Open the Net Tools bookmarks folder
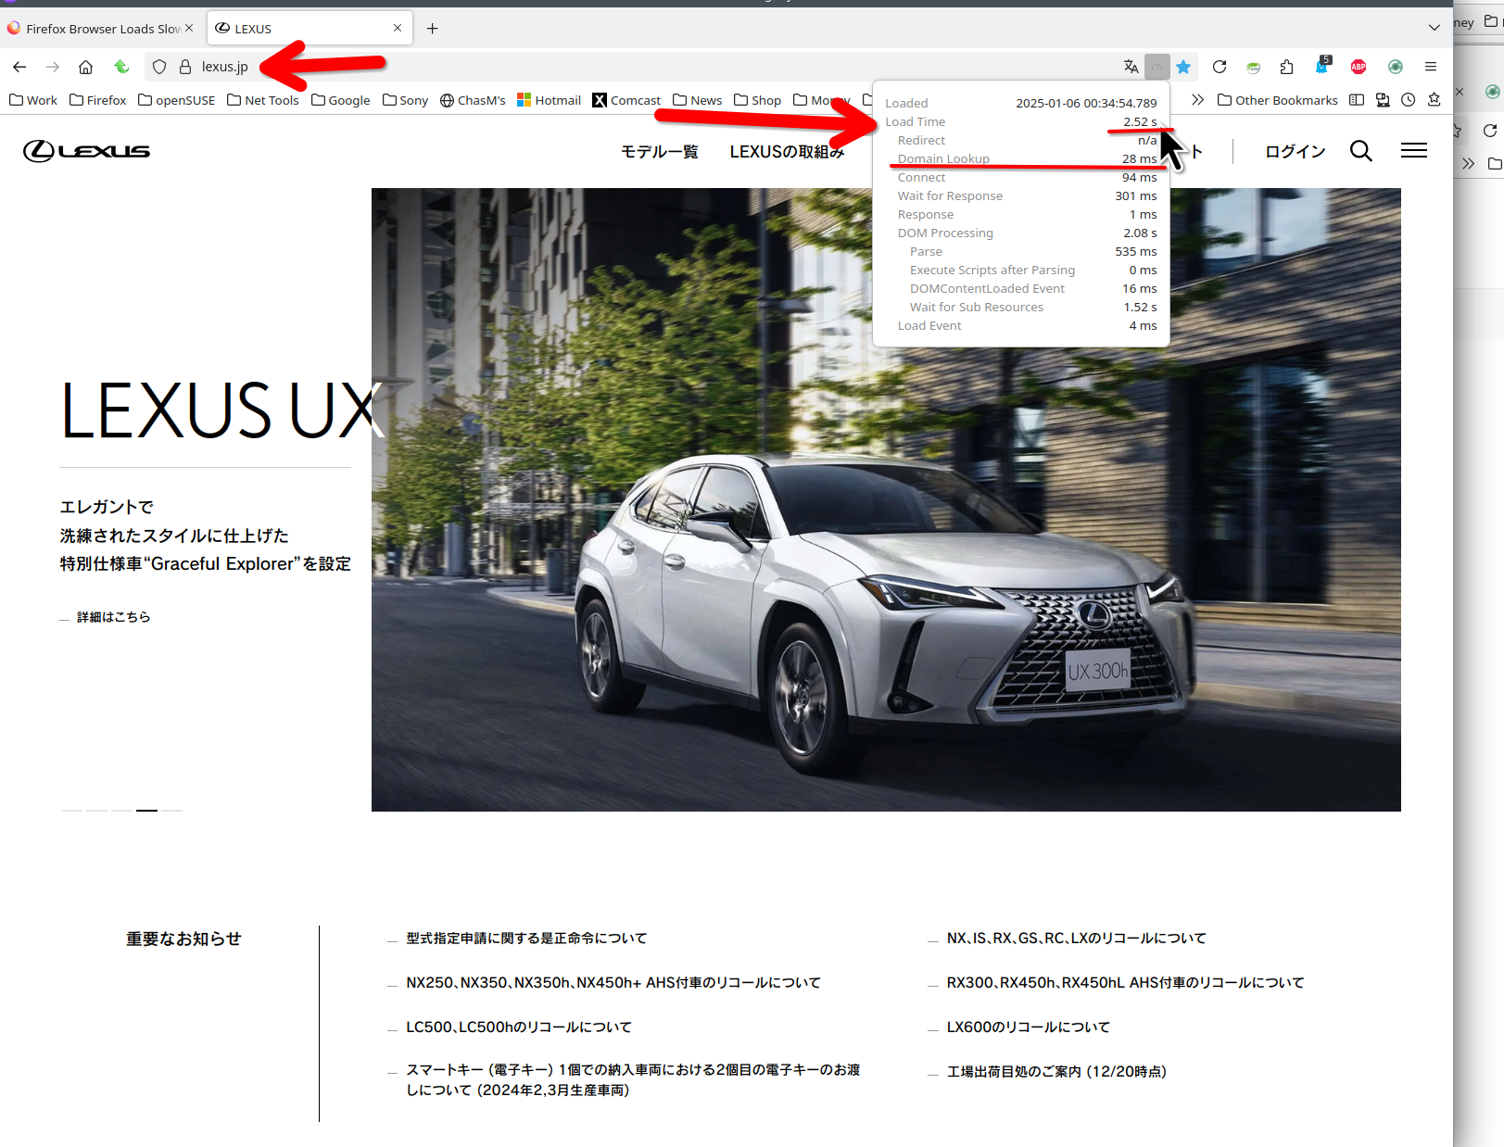The image size is (1504, 1147). click(263, 100)
